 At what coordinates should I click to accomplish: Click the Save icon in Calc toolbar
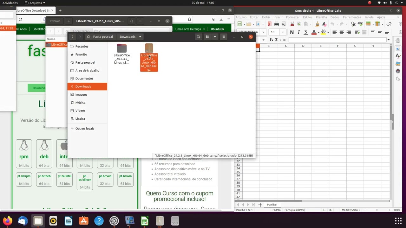pyautogui.click(x=258, y=24)
